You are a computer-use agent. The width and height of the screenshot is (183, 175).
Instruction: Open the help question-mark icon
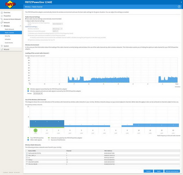[x=179, y=7]
